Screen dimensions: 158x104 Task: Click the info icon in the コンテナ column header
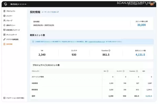pyautogui.click(x=124, y=71)
